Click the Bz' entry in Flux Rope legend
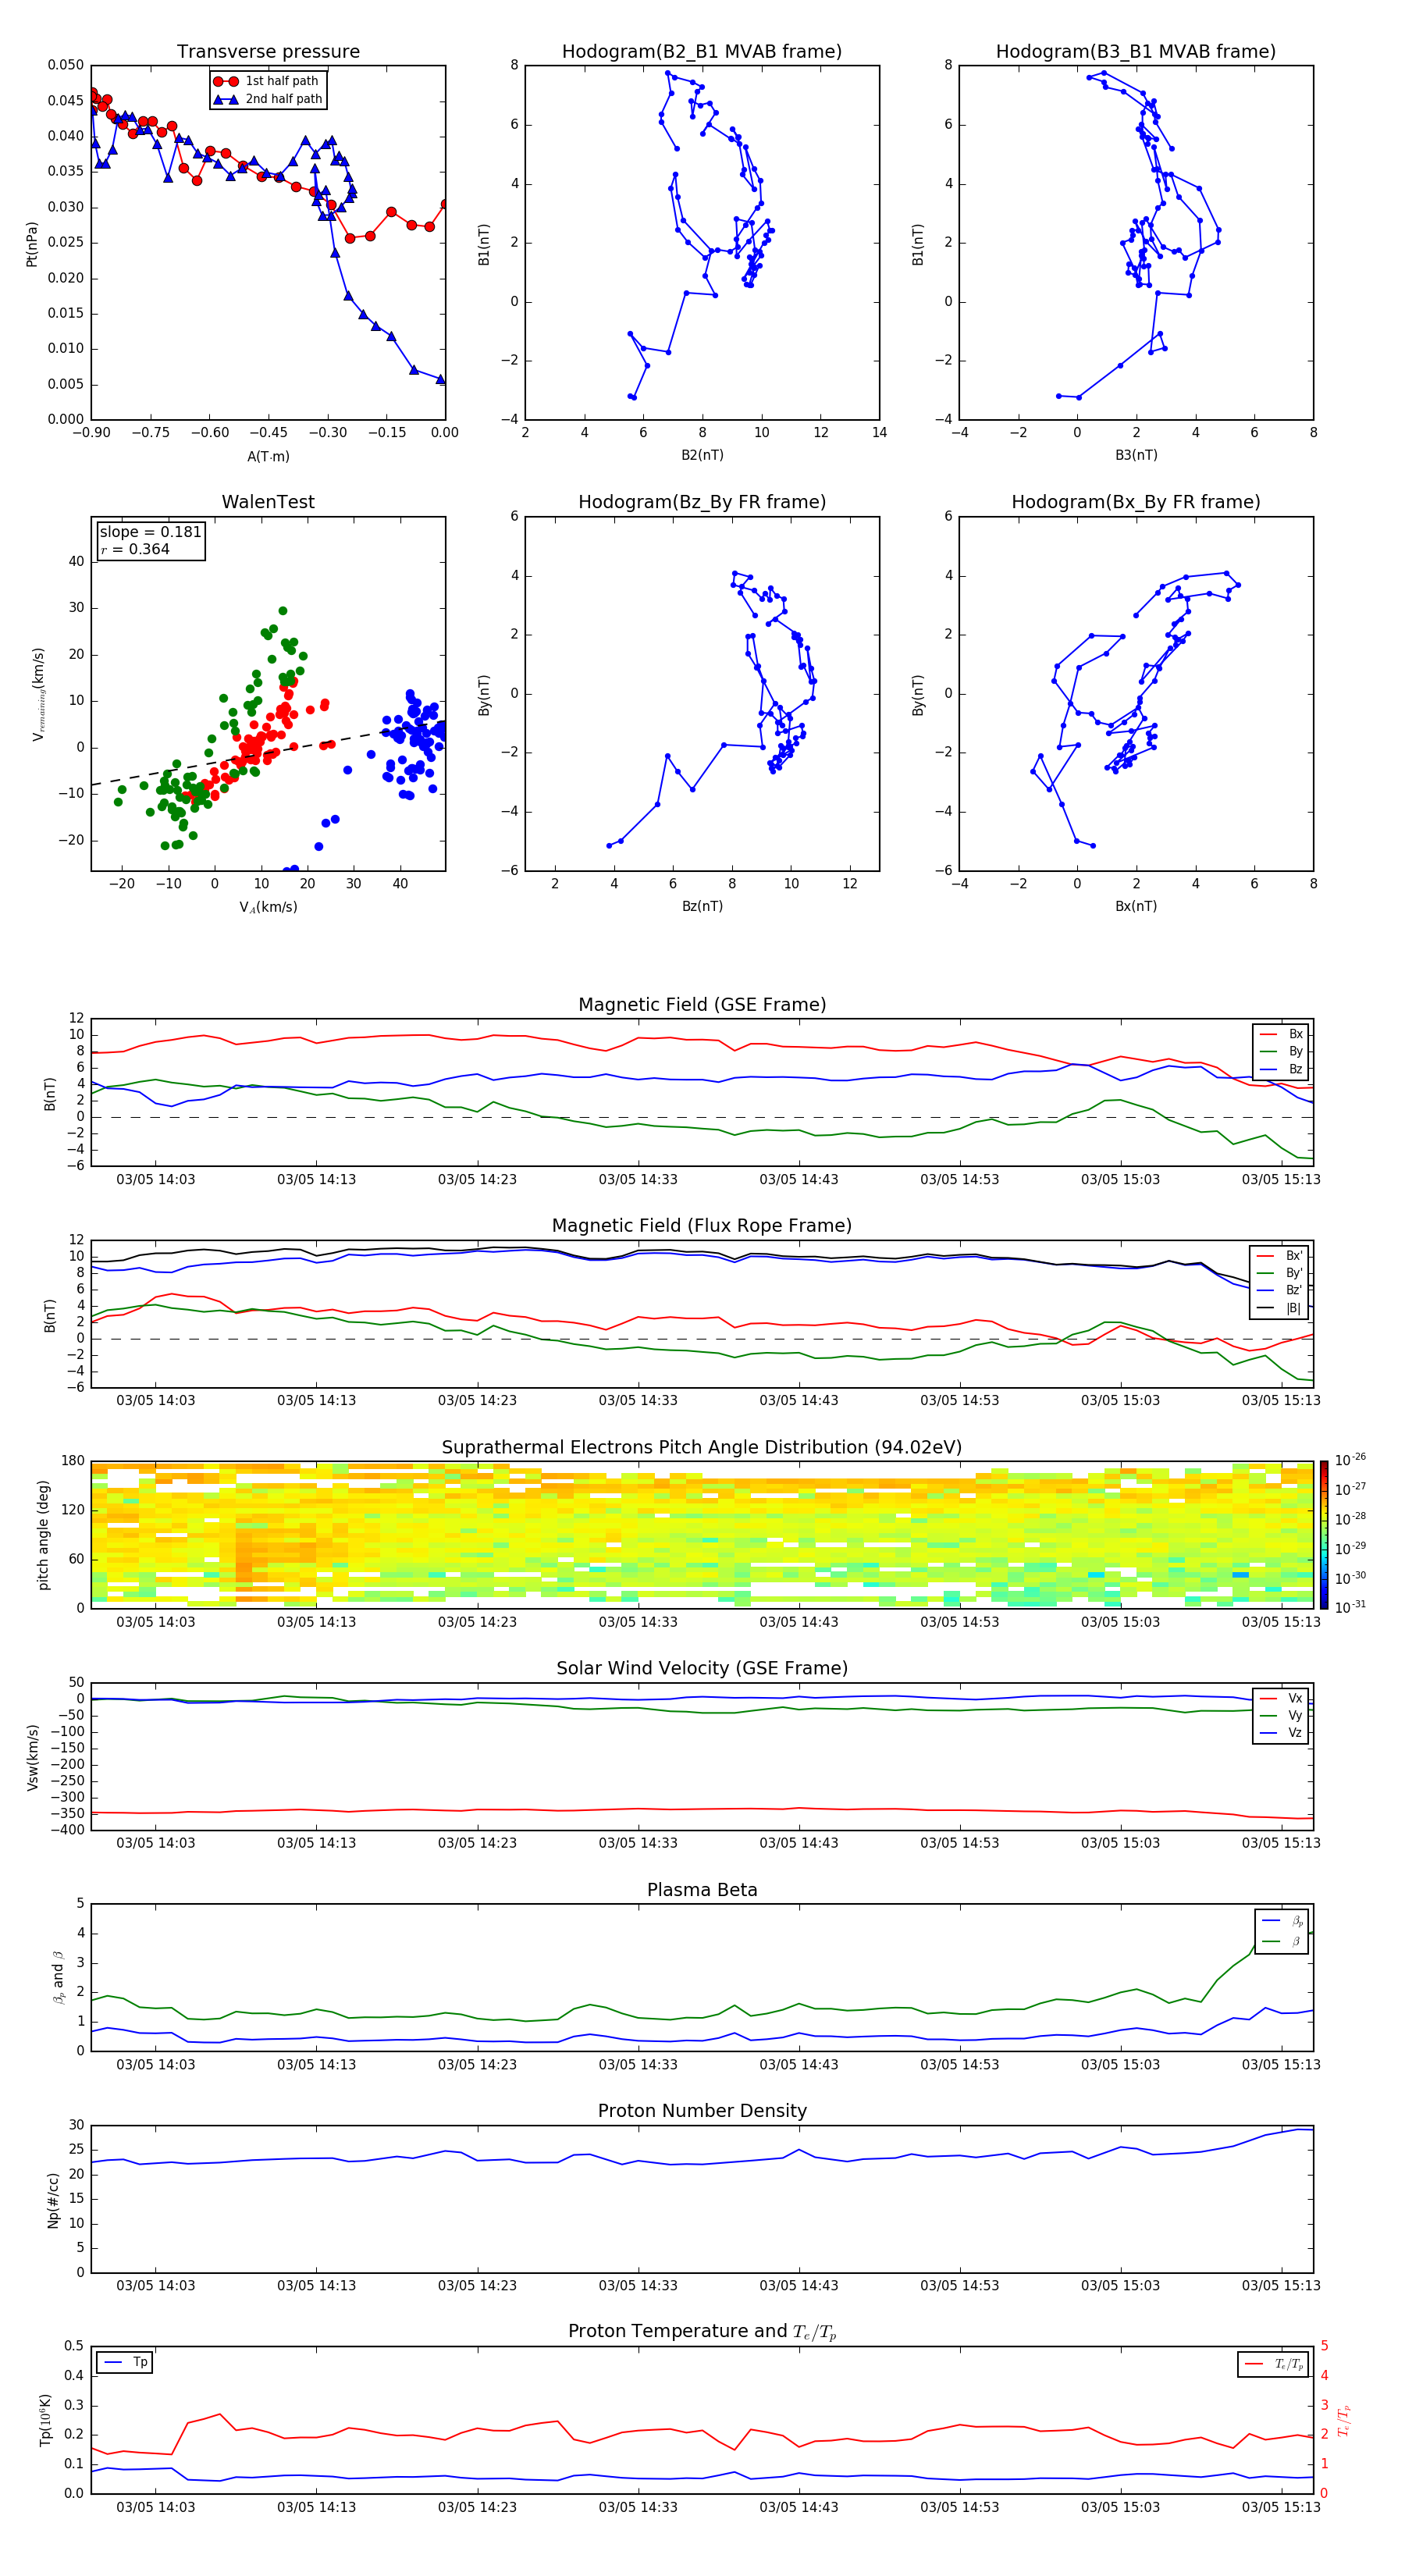This screenshot has width=1405, height=2576. pyautogui.click(x=1280, y=1291)
